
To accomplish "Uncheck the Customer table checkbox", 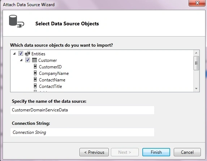I will 27,60.
